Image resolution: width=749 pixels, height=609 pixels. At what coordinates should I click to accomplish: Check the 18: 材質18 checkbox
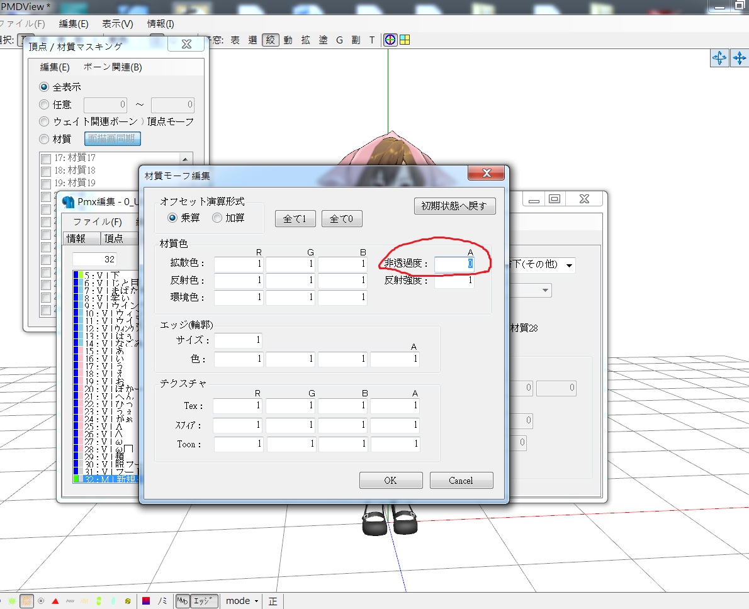[47, 171]
